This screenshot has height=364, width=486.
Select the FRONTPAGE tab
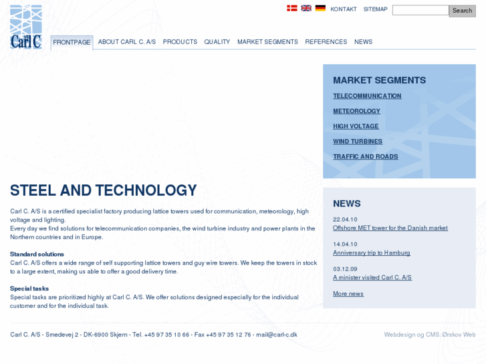pyautogui.click(x=72, y=43)
